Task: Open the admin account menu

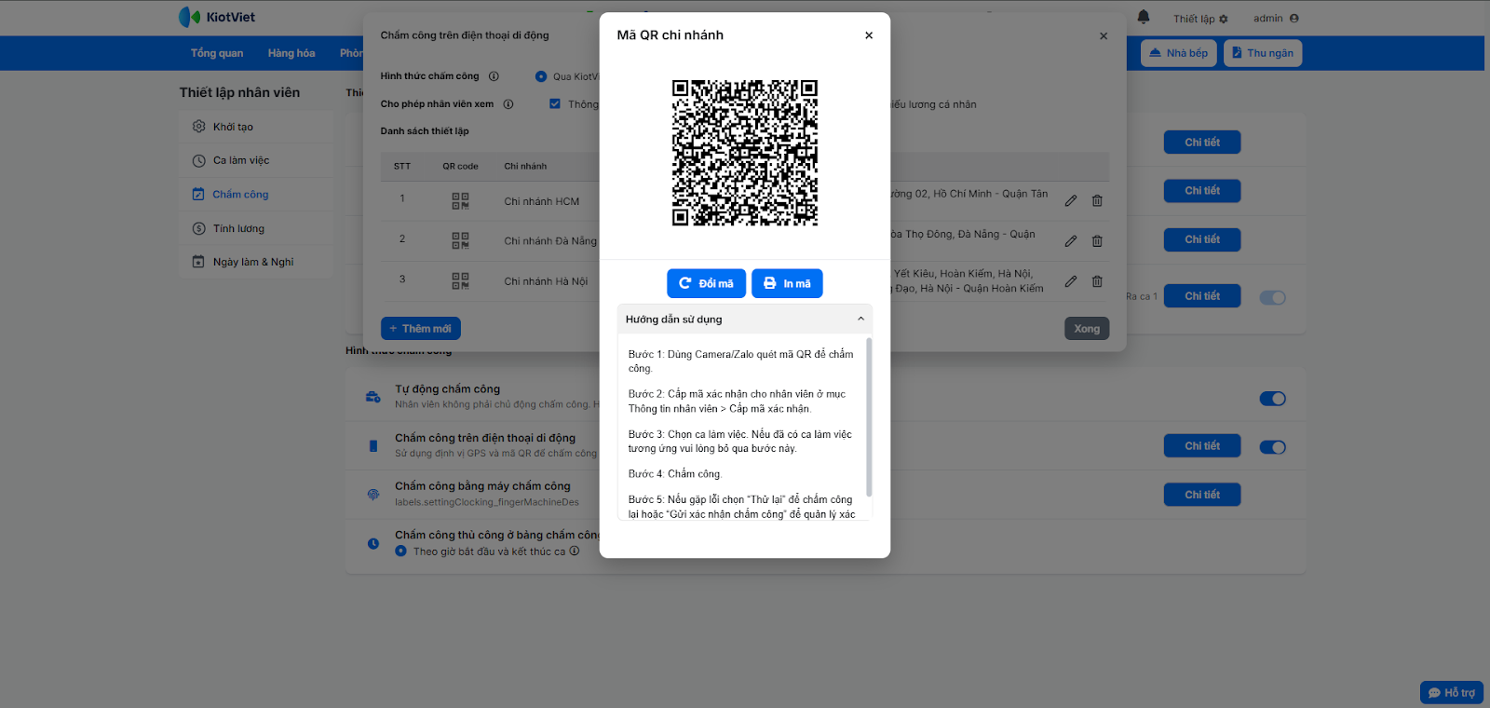Action: [x=1276, y=19]
